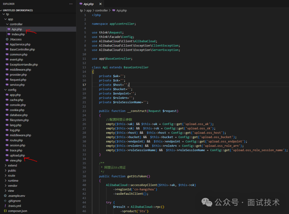289x214 pixels.
Task: Click app in the breadcrumb path
Action: coord(89,10)
